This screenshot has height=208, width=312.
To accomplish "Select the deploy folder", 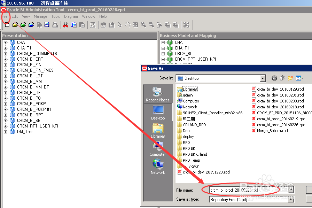I will coord(188,137).
